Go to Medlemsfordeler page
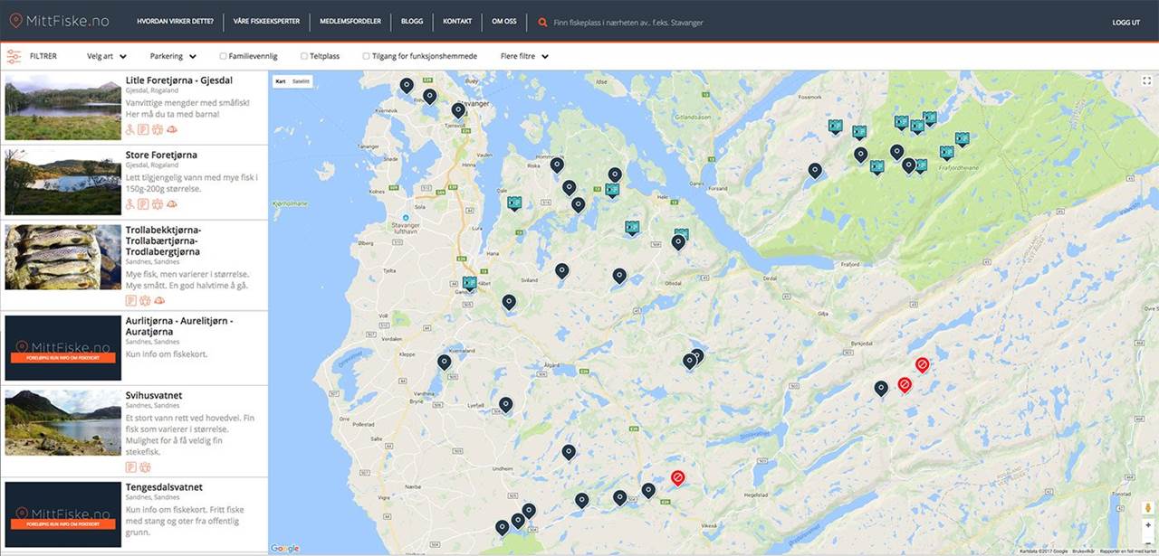 [350, 22]
